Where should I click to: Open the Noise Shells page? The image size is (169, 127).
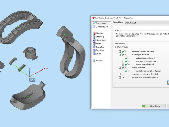101,40
